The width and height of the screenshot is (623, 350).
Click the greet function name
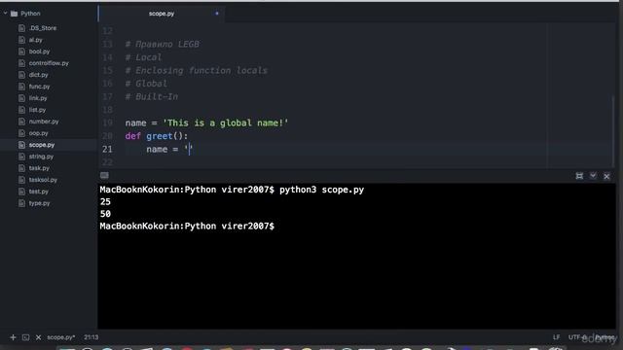(160, 136)
